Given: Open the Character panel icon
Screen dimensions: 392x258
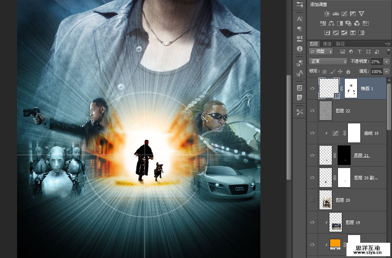Looking at the screenshot, I should click(300, 19).
